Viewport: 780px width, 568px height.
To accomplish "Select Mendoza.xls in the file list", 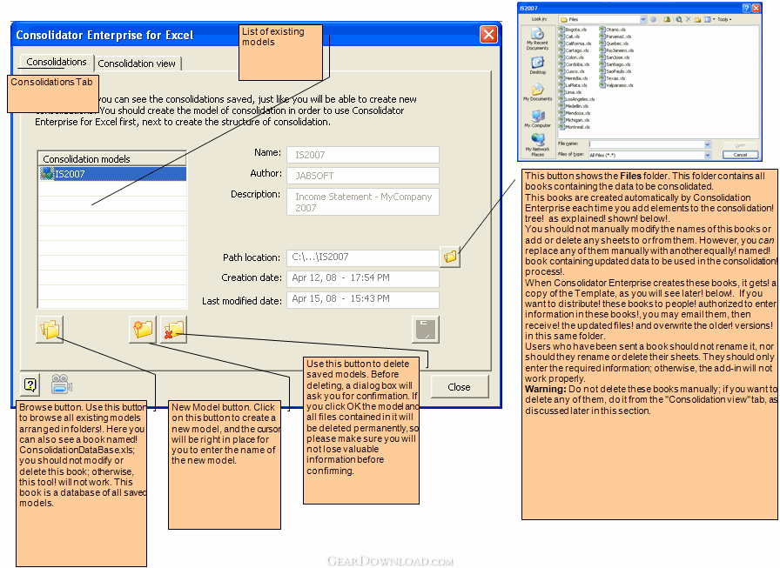I will (x=575, y=113).
